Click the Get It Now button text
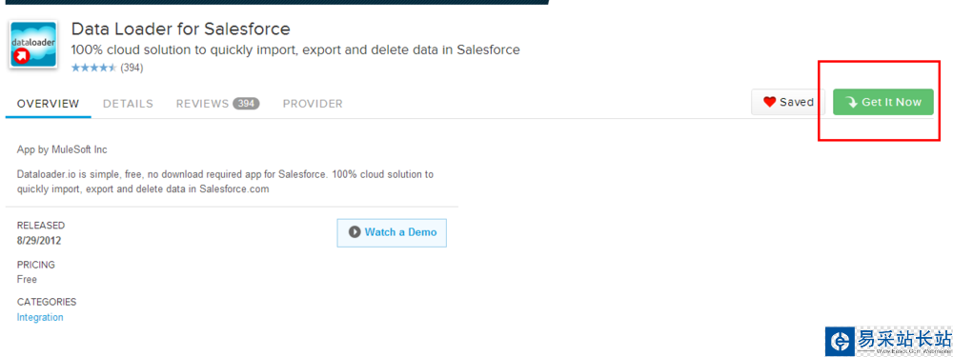 point(892,102)
